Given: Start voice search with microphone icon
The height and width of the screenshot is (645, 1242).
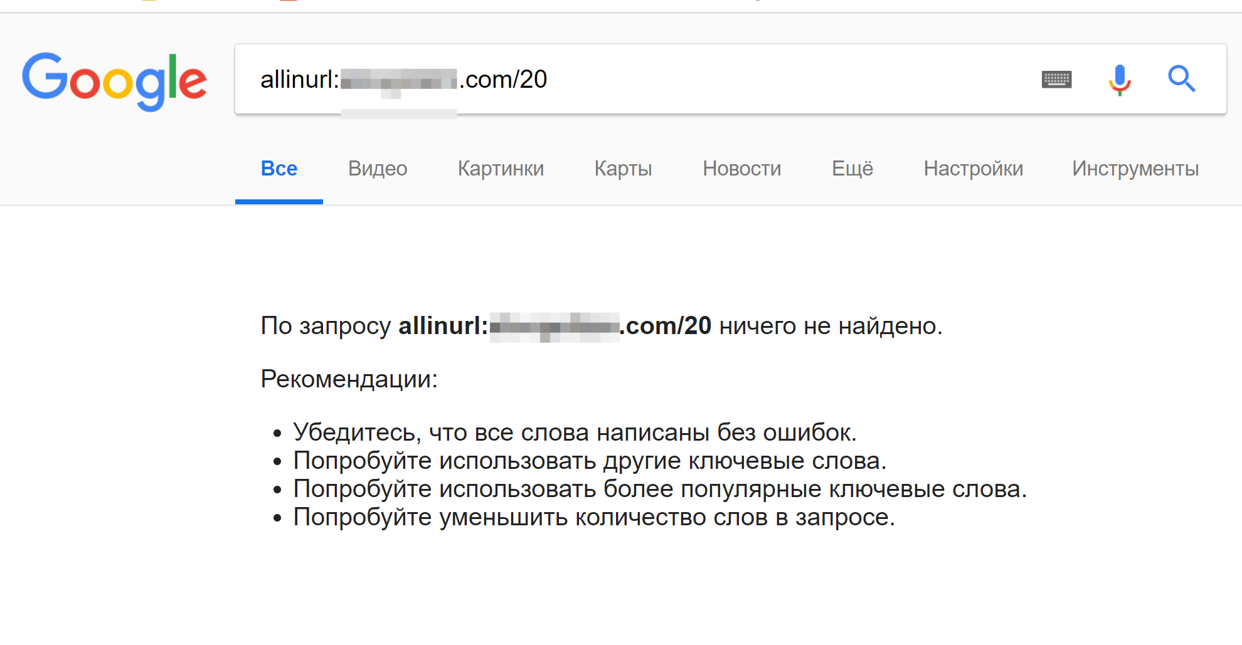Looking at the screenshot, I should click(x=1119, y=80).
